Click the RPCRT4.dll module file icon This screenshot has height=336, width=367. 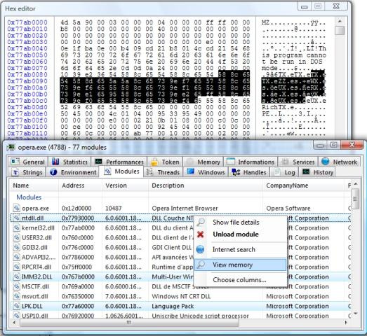coord(16,267)
